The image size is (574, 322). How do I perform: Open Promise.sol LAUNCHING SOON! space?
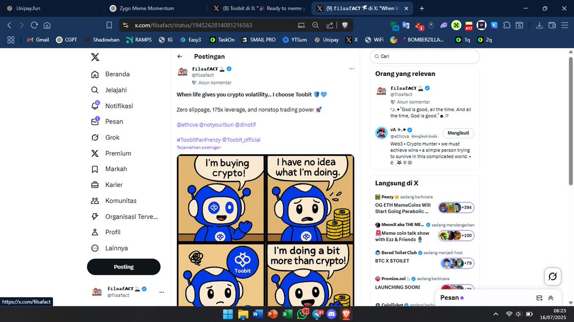point(425,283)
